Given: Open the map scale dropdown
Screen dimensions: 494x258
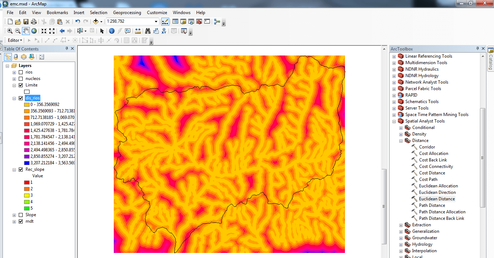Looking at the screenshot, I should 156,22.
